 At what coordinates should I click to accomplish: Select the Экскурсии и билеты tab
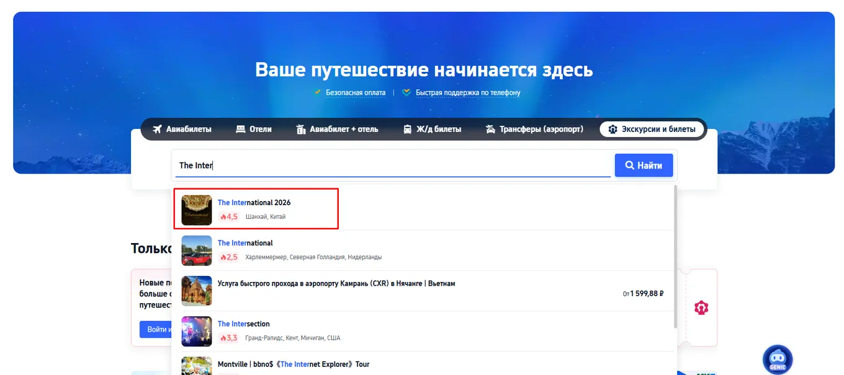pyautogui.click(x=652, y=130)
